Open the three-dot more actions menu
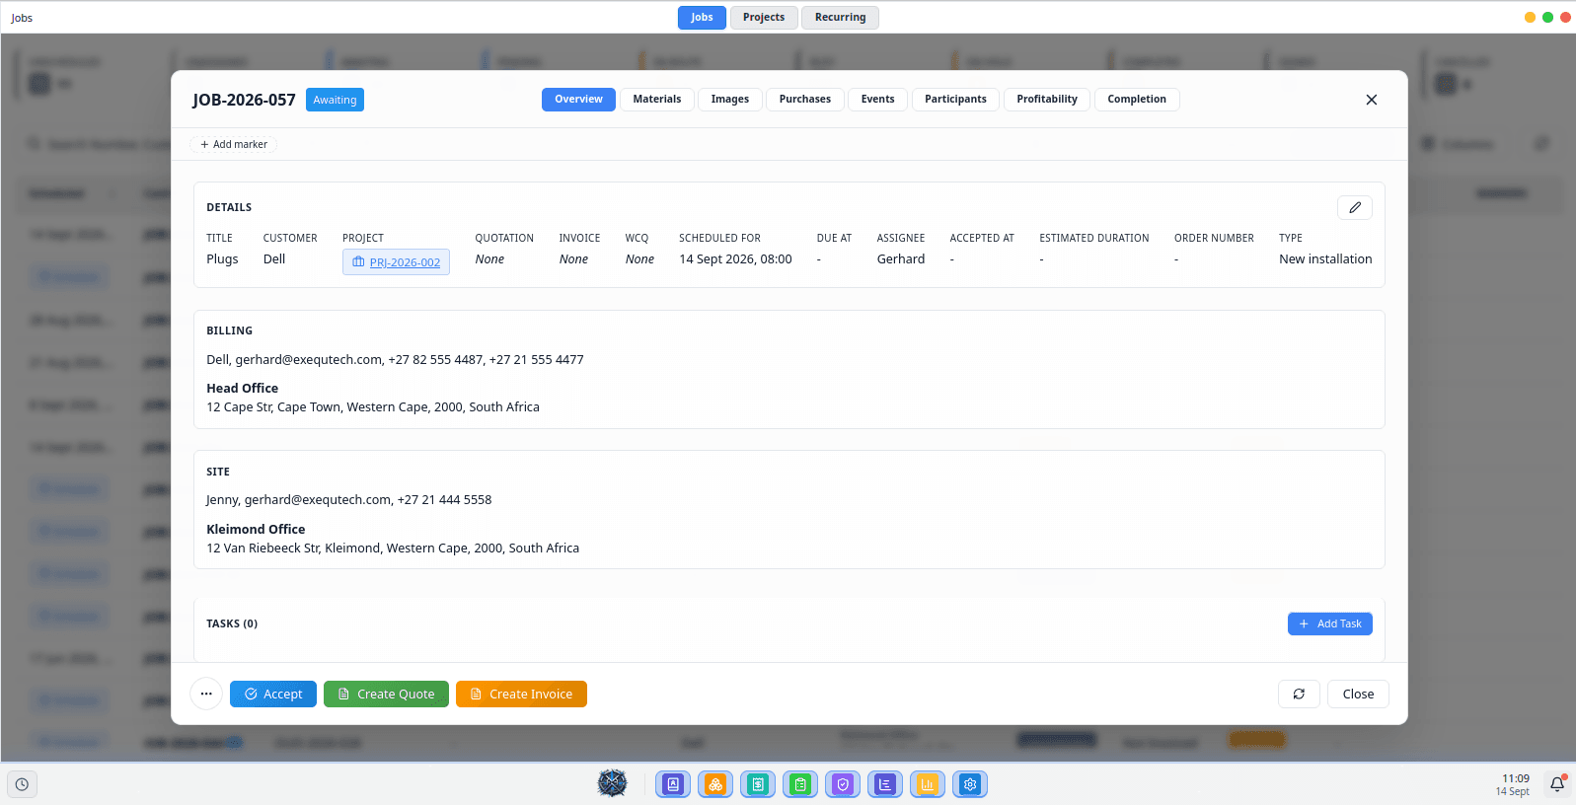The height and width of the screenshot is (805, 1576). pyautogui.click(x=206, y=694)
